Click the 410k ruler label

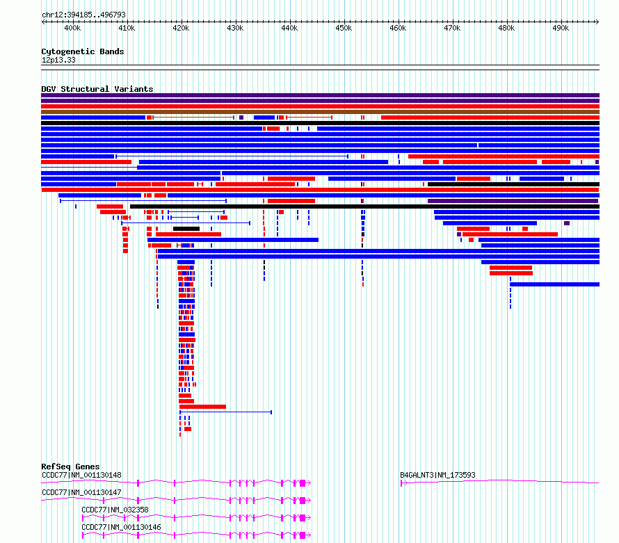pos(127,28)
